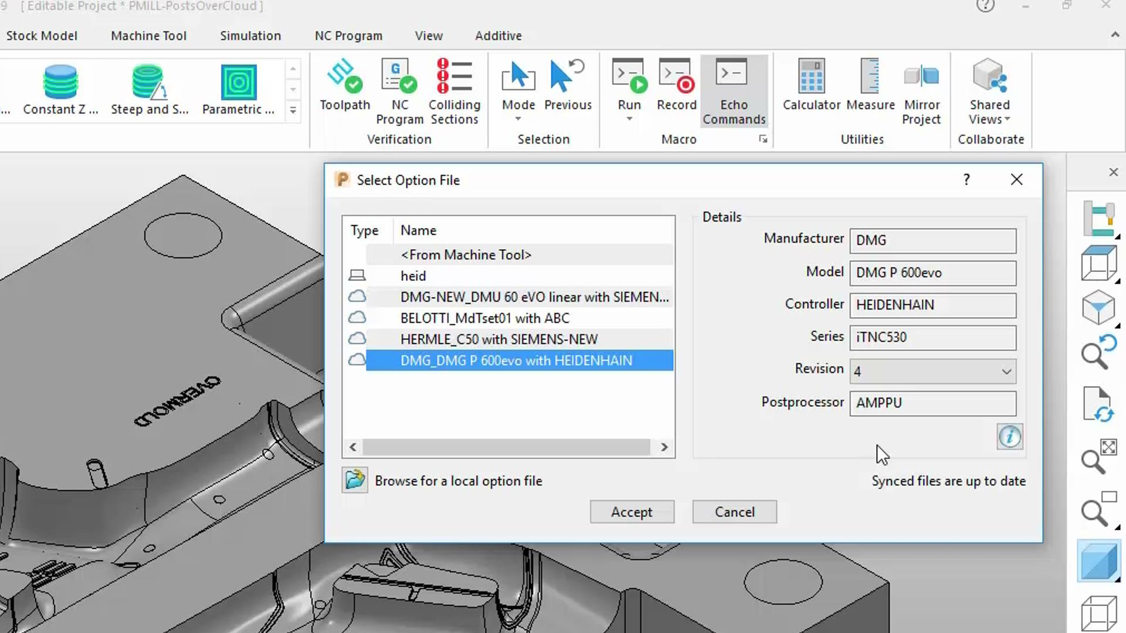The width and height of the screenshot is (1126, 633).
Task: Expand the Run macro dropdown arrow
Action: click(x=629, y=119)
